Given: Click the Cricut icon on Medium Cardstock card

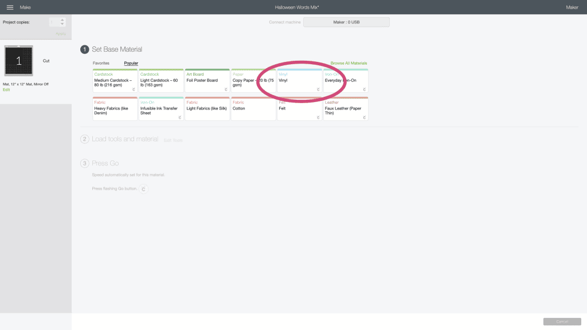Looking at the screenshot, I should [x=134, y=89].
